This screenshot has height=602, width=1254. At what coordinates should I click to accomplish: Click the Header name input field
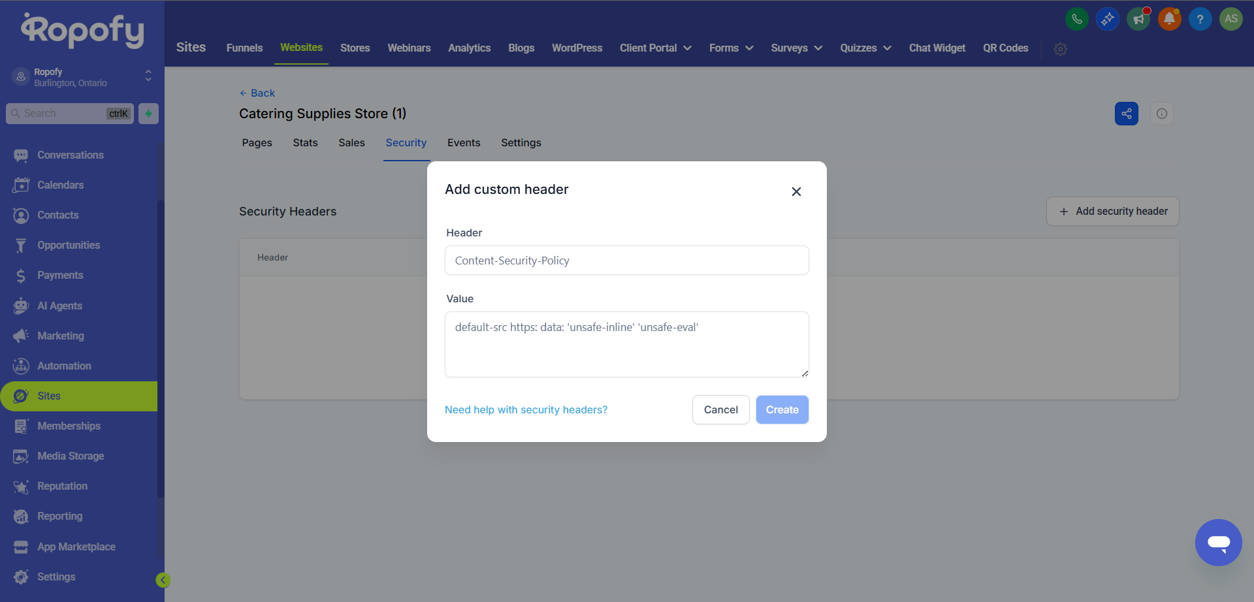(x=626, y=261)
